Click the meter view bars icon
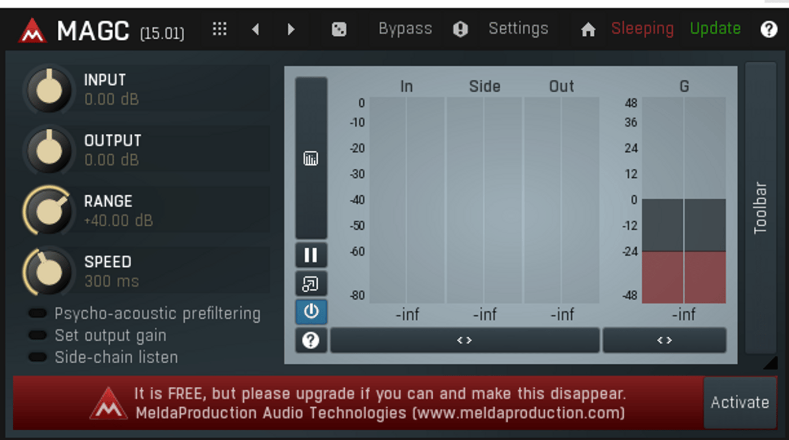 point(311,158)
